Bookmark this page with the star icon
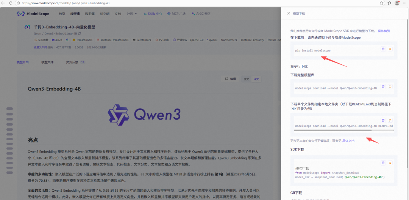The image size is (409, 200). tap(382, 3)
